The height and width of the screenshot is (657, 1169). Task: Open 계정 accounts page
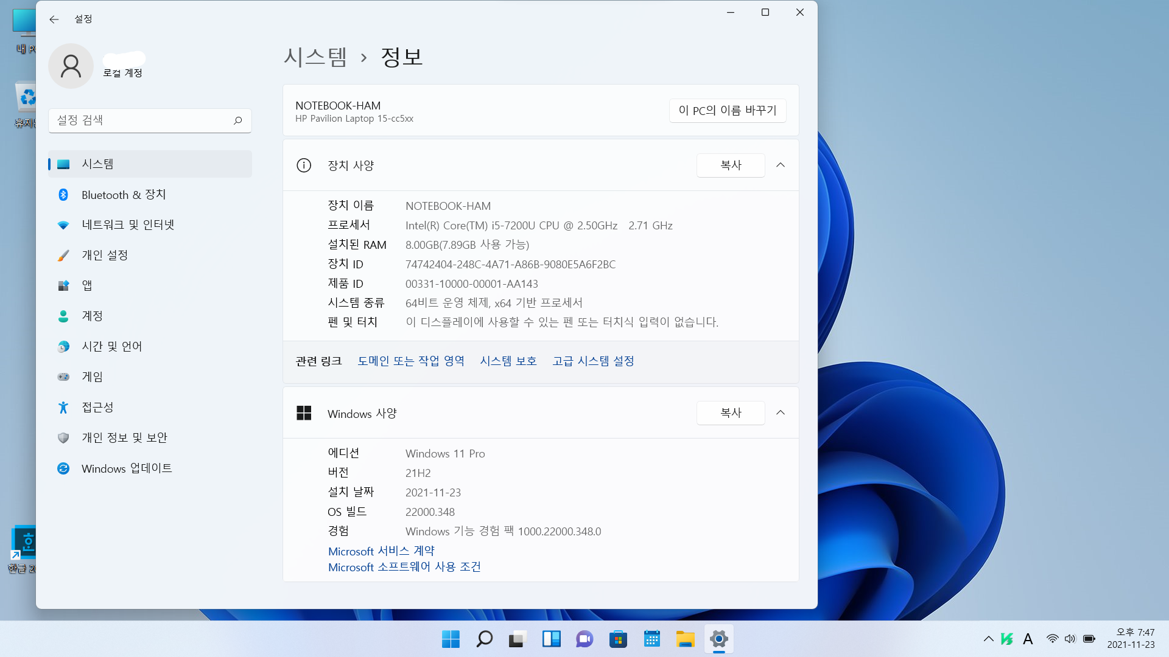pos(150,316)
